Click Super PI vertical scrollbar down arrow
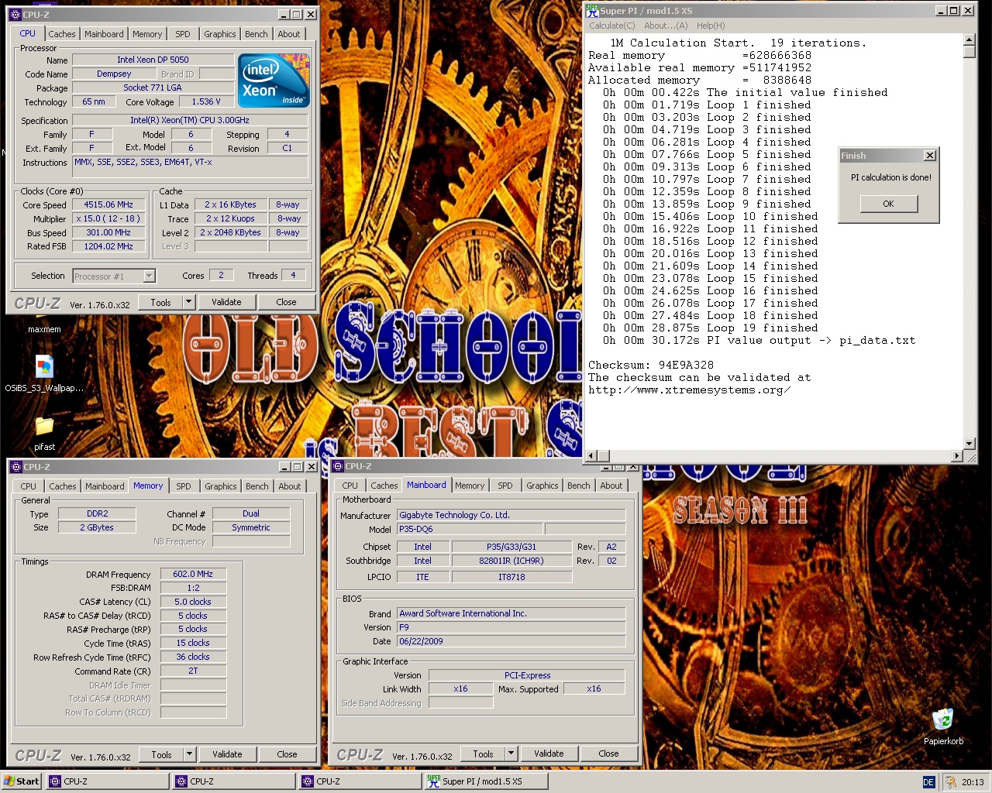This screenshot has width=992, height=793. [x=970, y=444]
